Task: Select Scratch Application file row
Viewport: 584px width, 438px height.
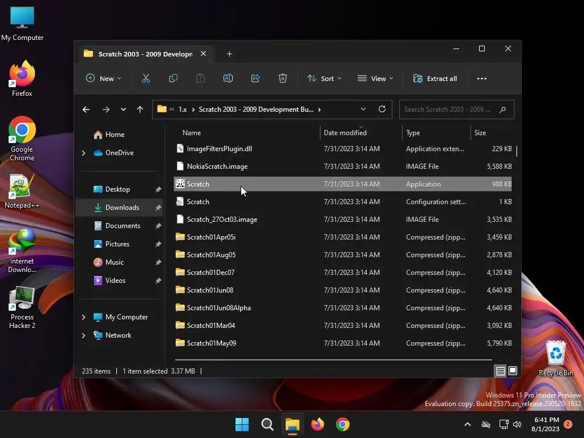Action: coord(343,184)
